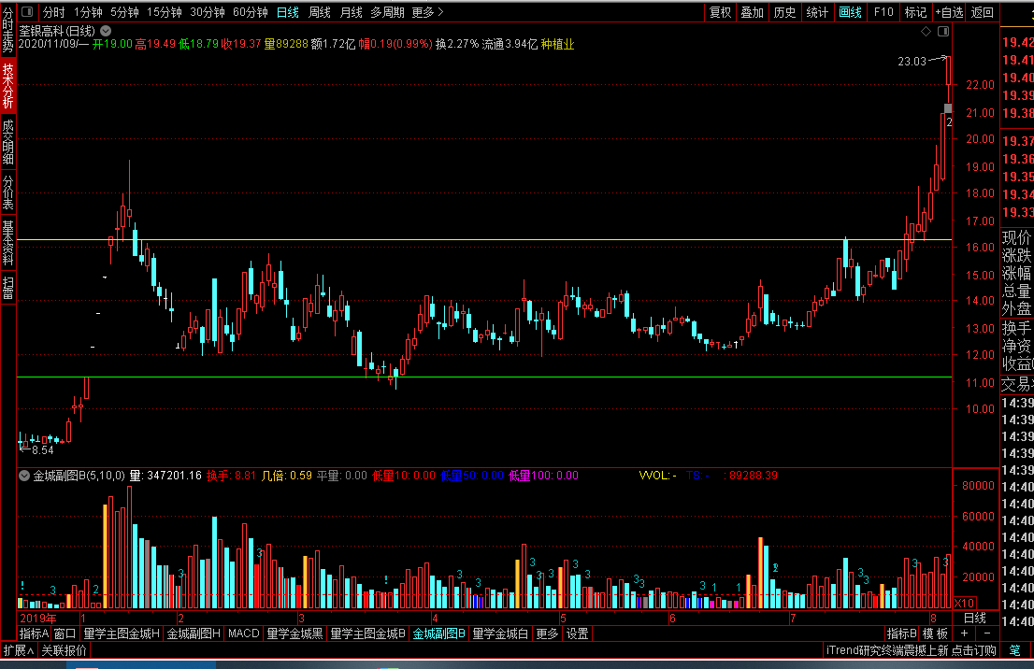Viewport: 1034px width, 669px height.
Task: Select the 1分钟 period
Action: [x=88, y=12]
